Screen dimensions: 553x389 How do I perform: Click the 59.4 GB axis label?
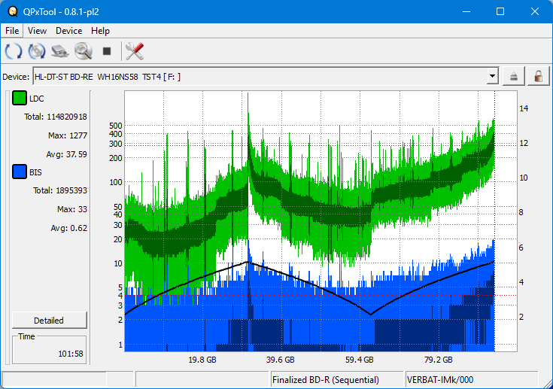pos(360,360)
